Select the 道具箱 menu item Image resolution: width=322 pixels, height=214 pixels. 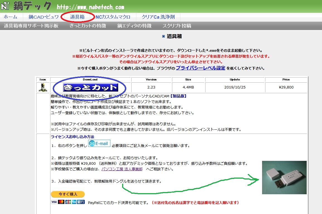[77, 17]
